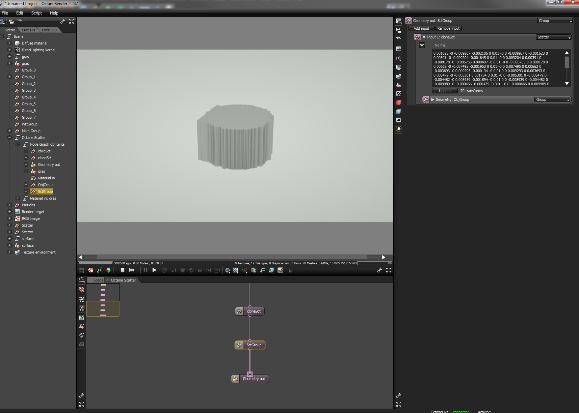Stop the render with the stop button
Screen dimensions: 579x413
tap(123, 270)
